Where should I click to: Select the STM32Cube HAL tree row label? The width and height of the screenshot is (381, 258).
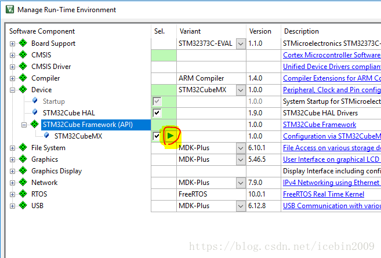[x=69, y=113]
